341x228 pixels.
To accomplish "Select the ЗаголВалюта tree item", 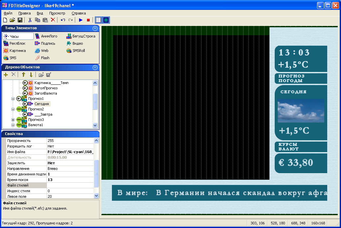I will click(x=45, y=93).
